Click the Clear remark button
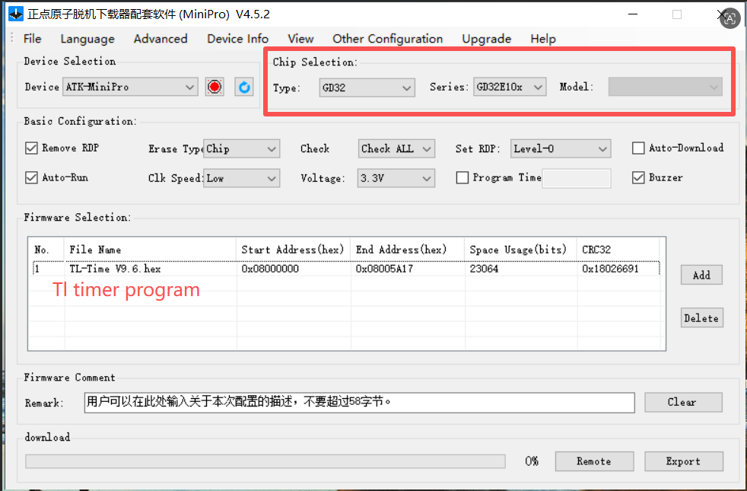The height and width of the screenshot is (491, 747). [x=683, y=403]
